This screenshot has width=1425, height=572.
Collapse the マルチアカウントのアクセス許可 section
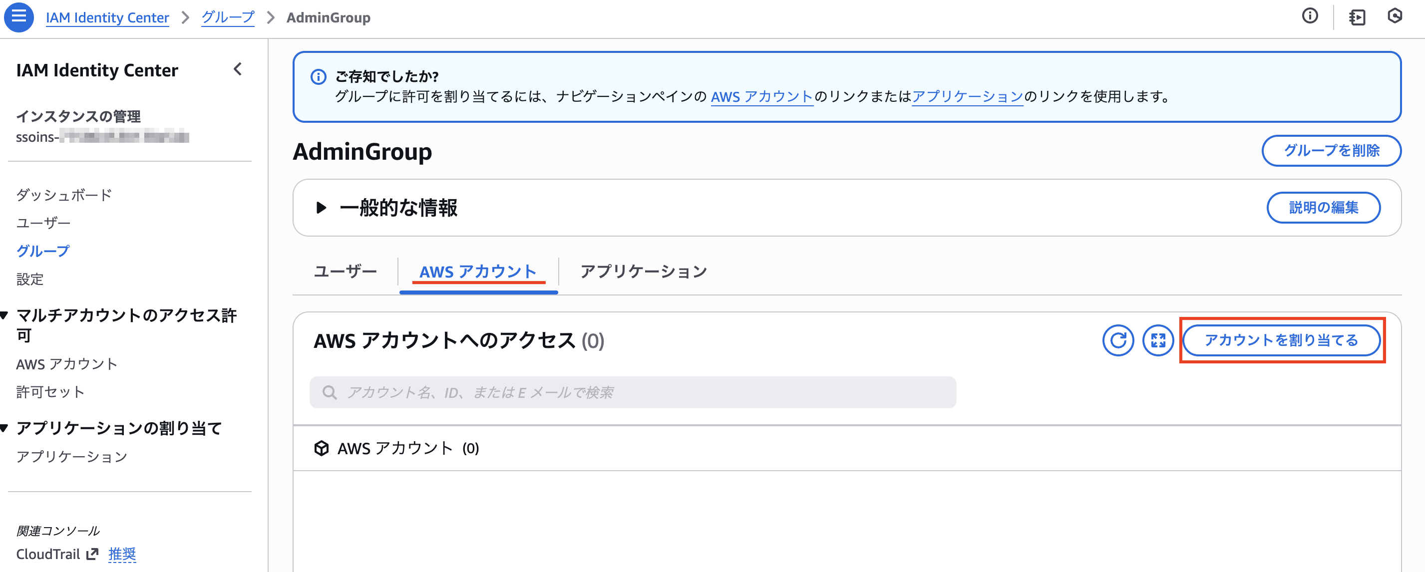pos(5,315)
